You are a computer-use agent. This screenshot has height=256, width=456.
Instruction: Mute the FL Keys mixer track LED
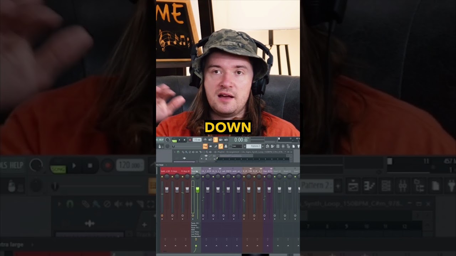point(172,177)
